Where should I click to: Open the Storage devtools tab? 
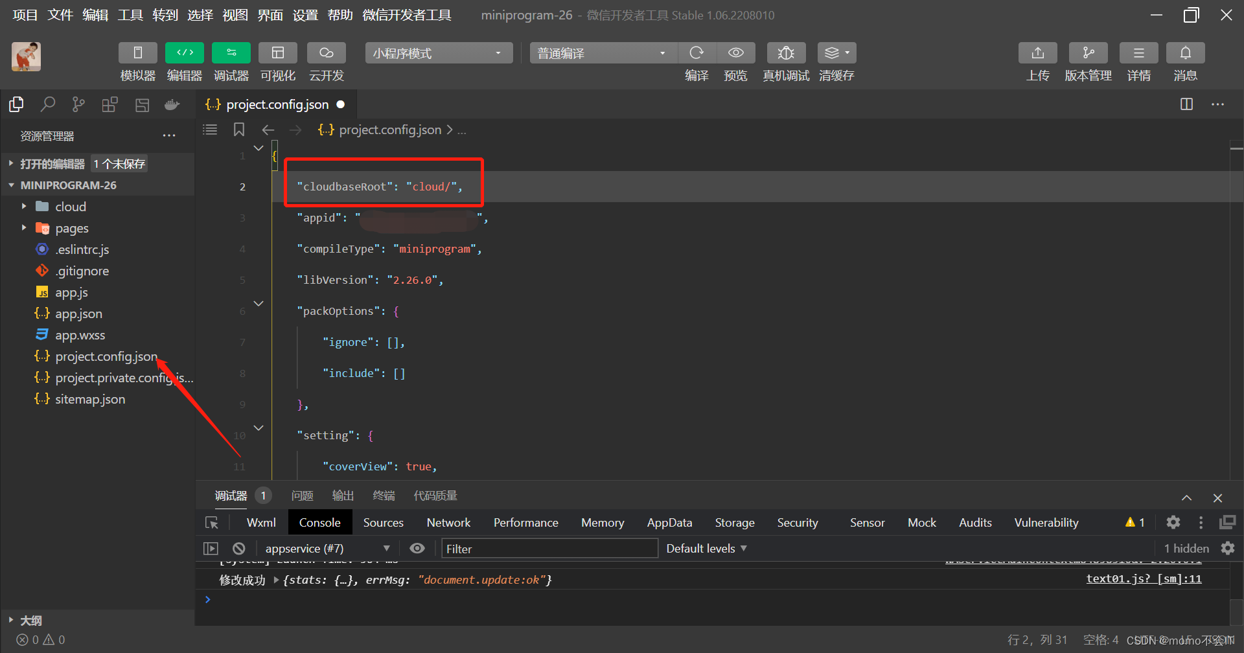pyautogui.click(x=735, y=523)
